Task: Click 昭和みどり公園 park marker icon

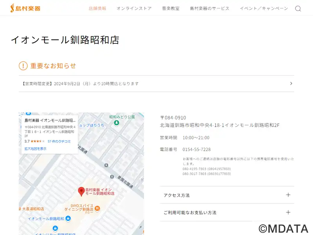Action: tap(117, 123)
